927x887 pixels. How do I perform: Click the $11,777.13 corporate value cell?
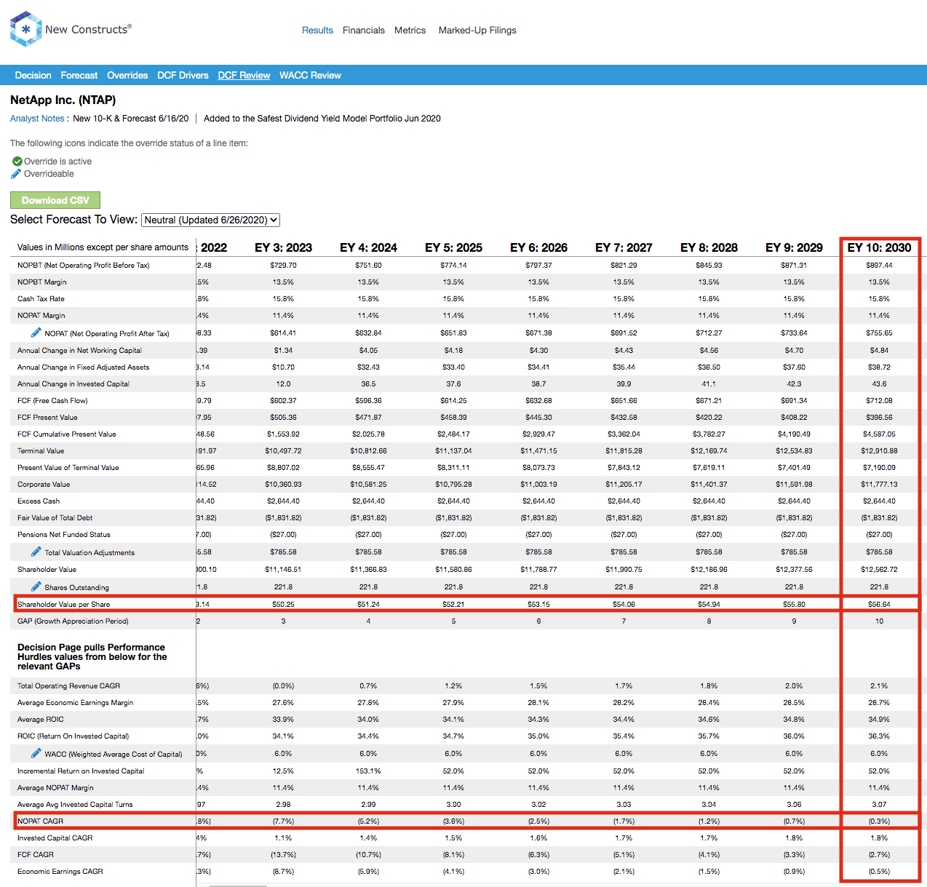point(879,485)
